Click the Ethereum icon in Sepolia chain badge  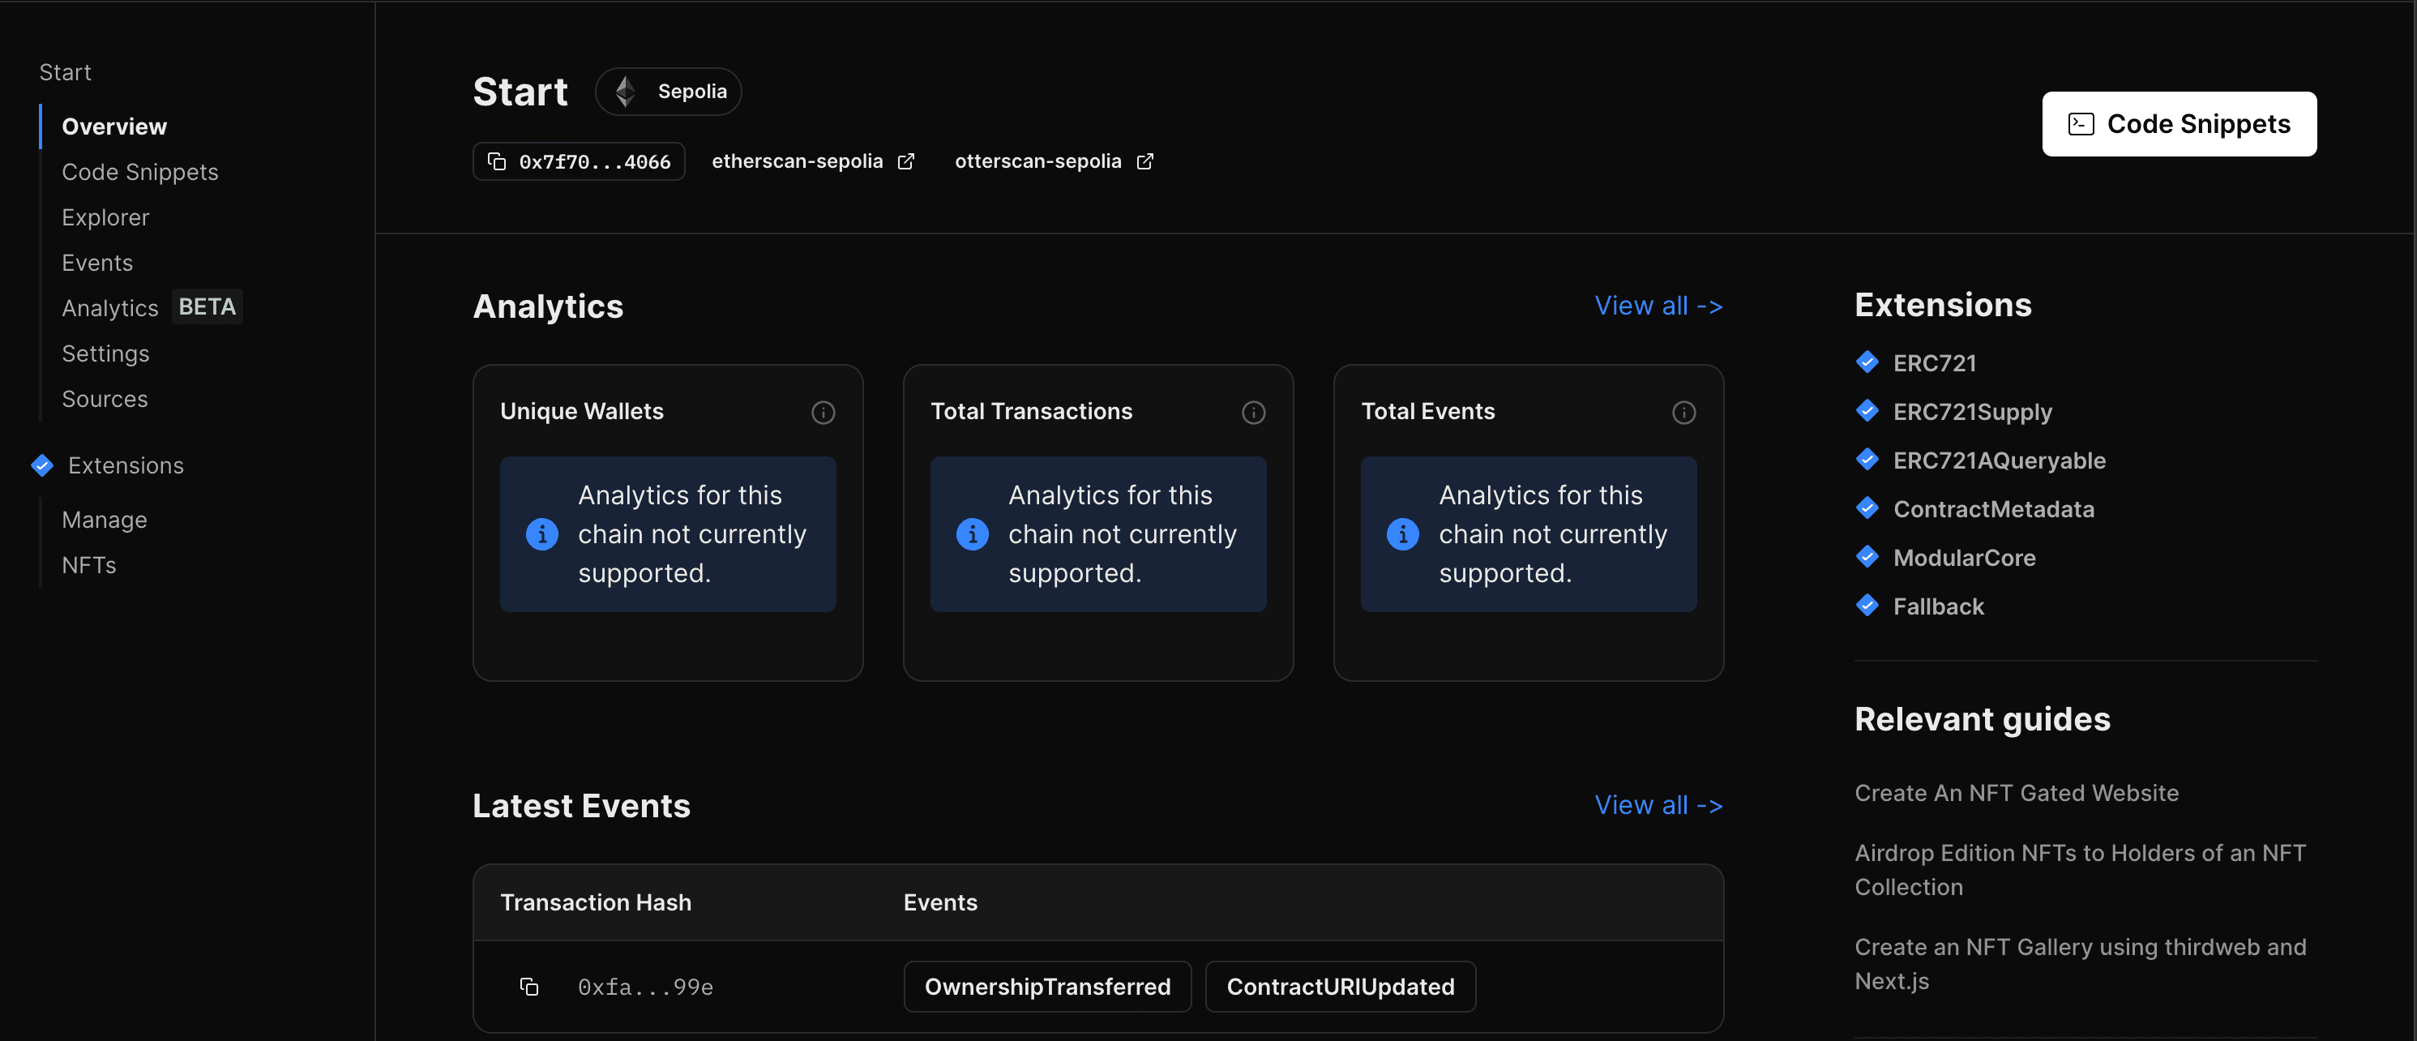tap(625, 91)
